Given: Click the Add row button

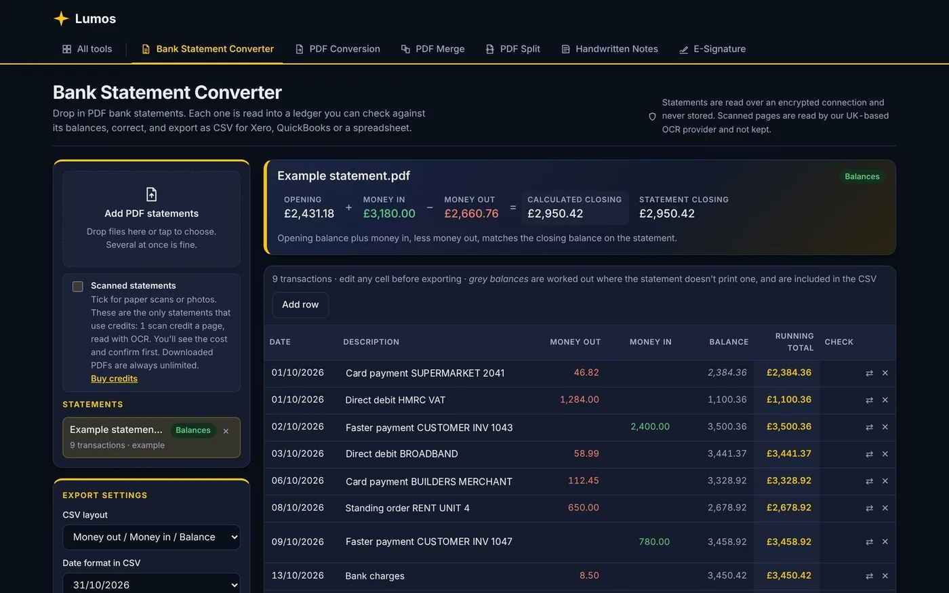Looking at the screenshot, I should pyautogui.click(x=300, y=305).
